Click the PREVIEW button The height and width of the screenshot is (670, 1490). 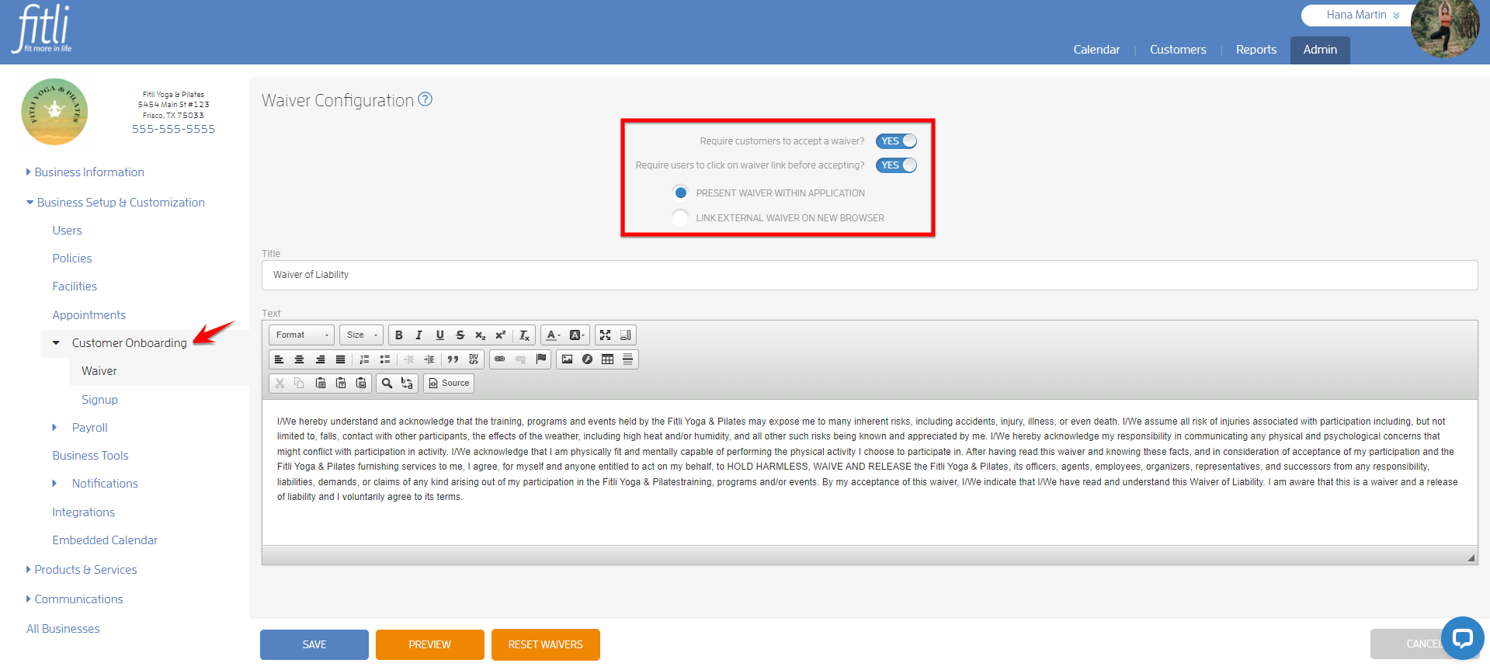430,644
